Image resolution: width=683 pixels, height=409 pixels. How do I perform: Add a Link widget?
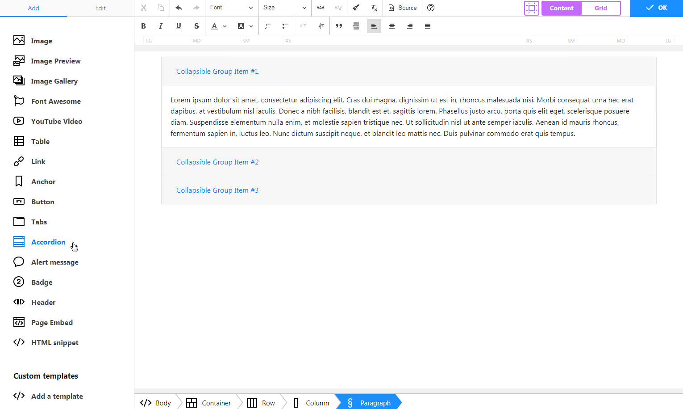coord(29,161)
